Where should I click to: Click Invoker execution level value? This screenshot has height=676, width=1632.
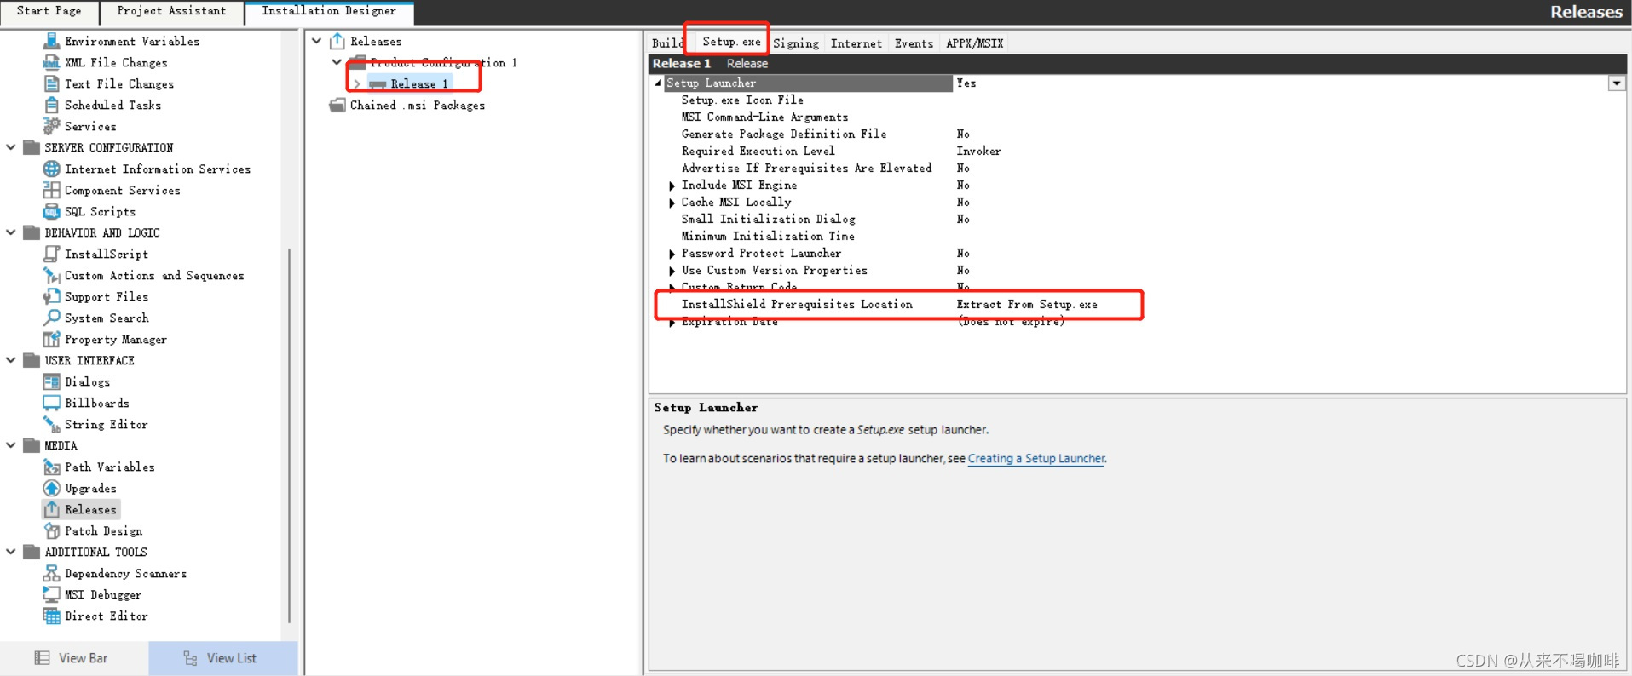pos(978,151)
